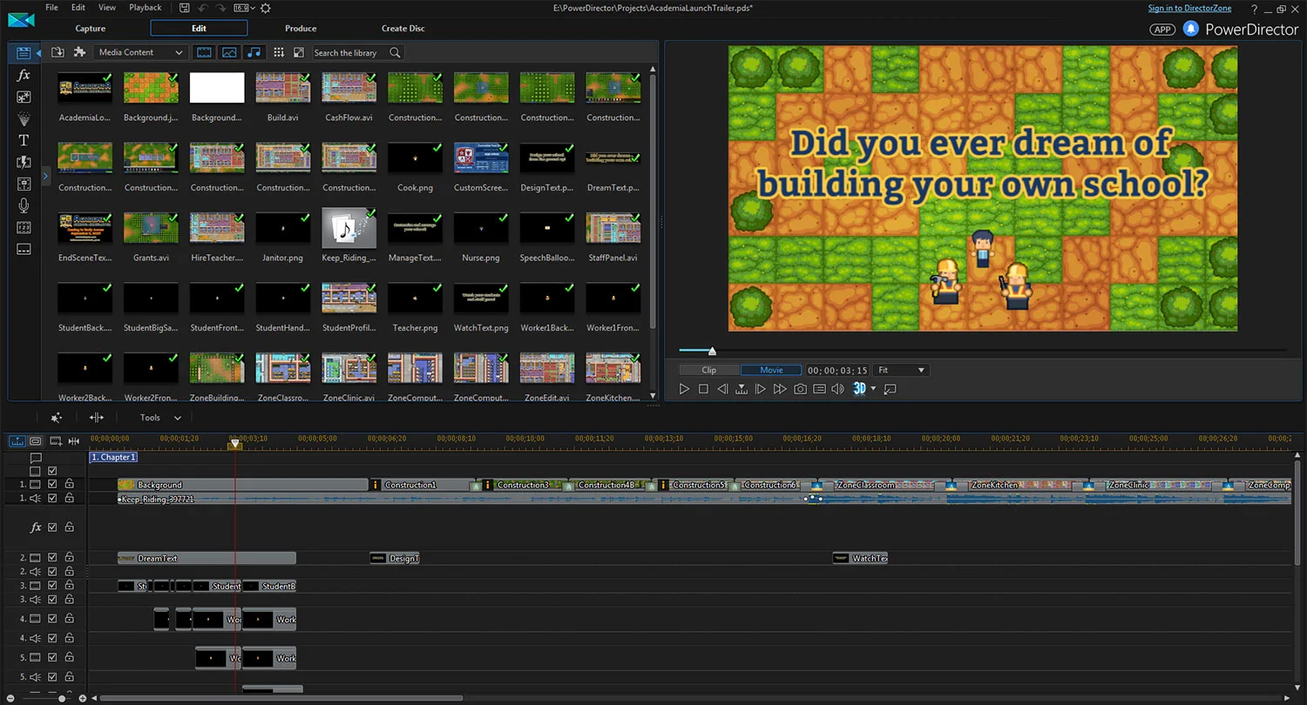Click the plug-ins puzzle piece icon
Screen dimensions: 1307x705
tap(79, 52)
